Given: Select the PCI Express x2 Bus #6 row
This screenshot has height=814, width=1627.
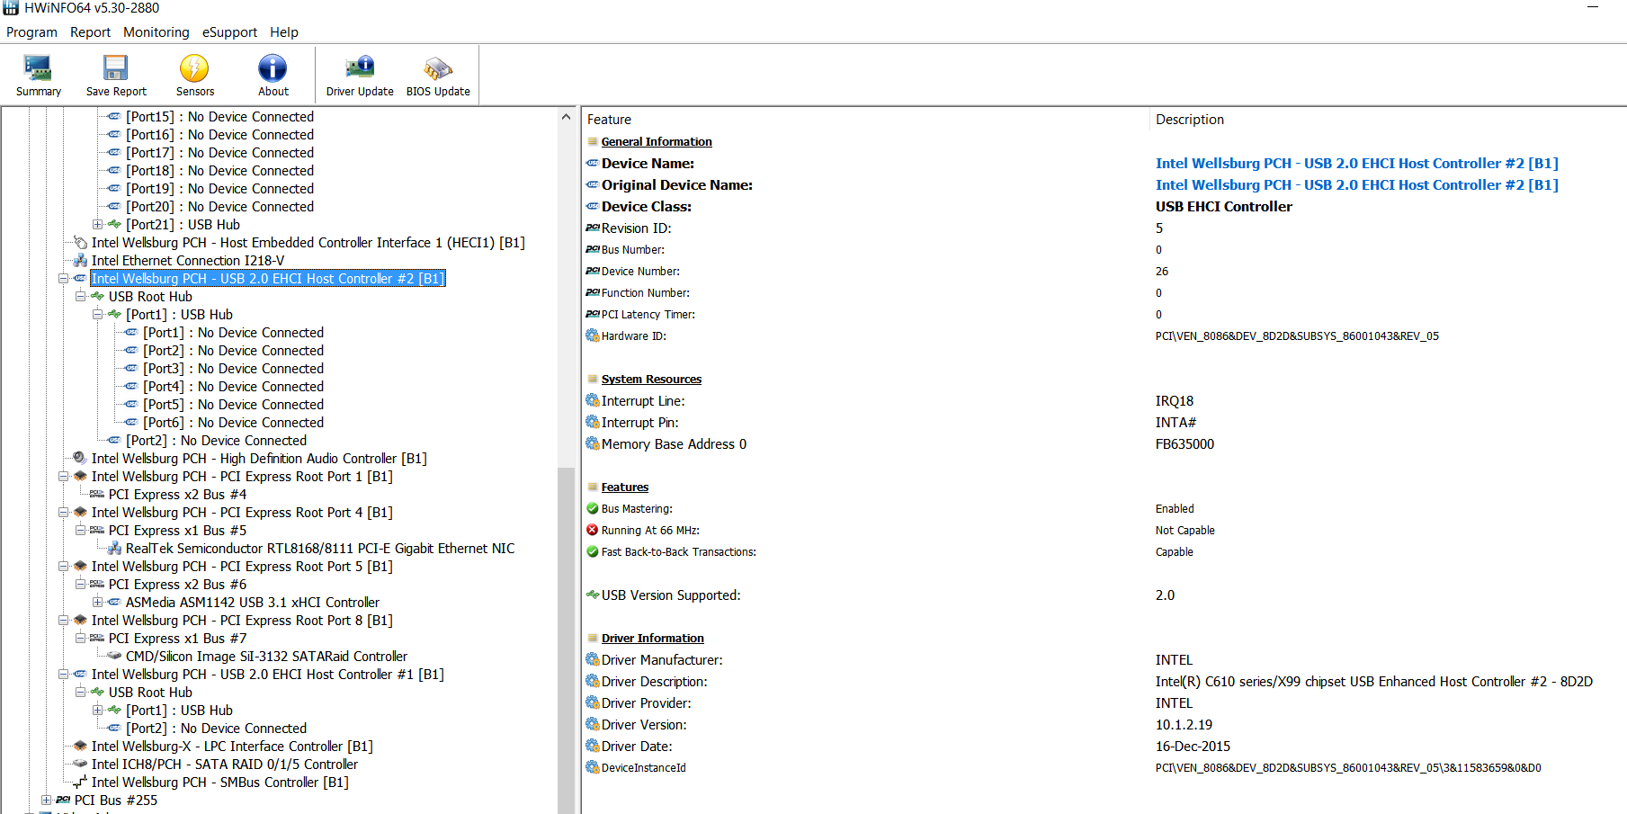Looking at the screenshot, I should click(177, 584).
